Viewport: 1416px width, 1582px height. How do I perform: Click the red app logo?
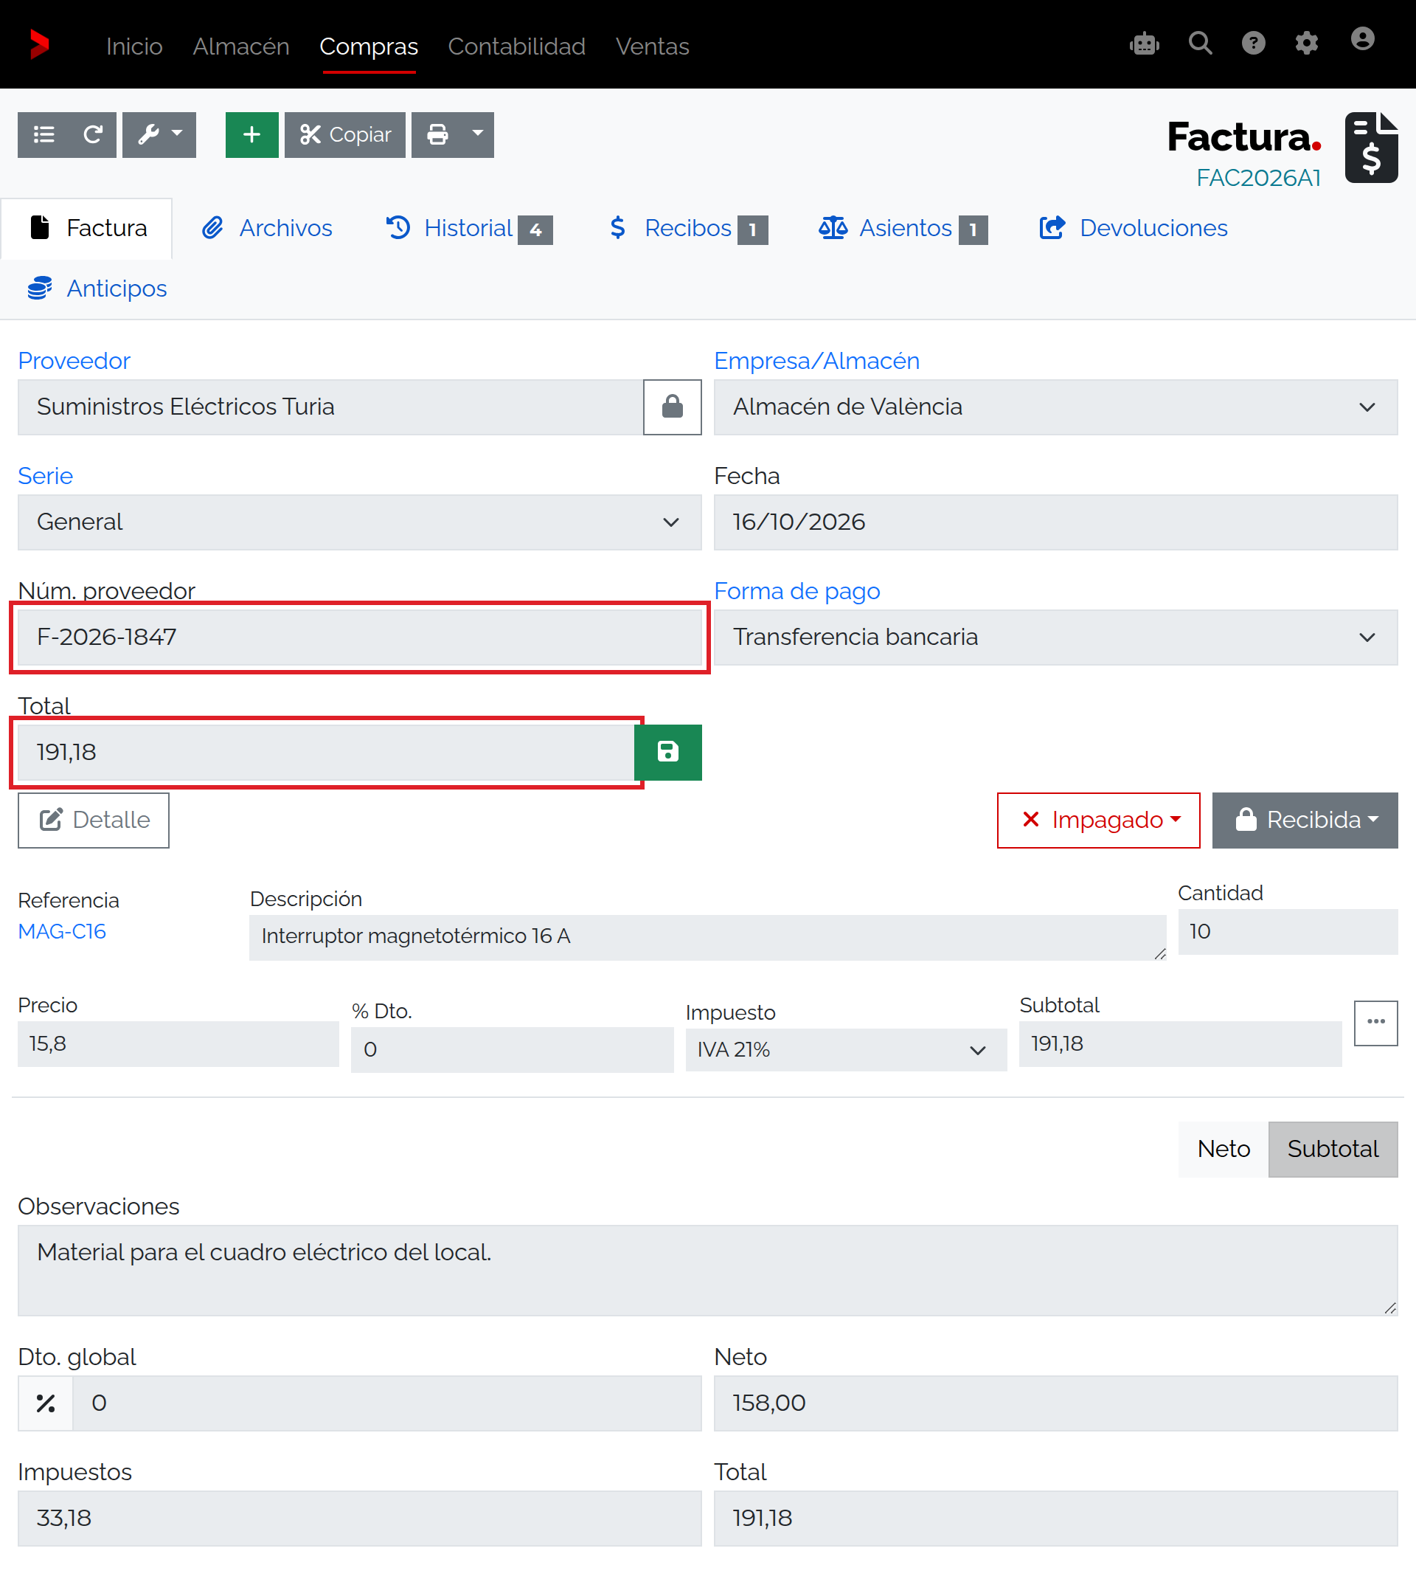[39, 44]
